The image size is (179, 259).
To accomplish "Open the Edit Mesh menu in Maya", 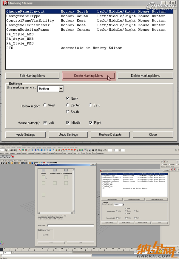I will click(38, 147).
